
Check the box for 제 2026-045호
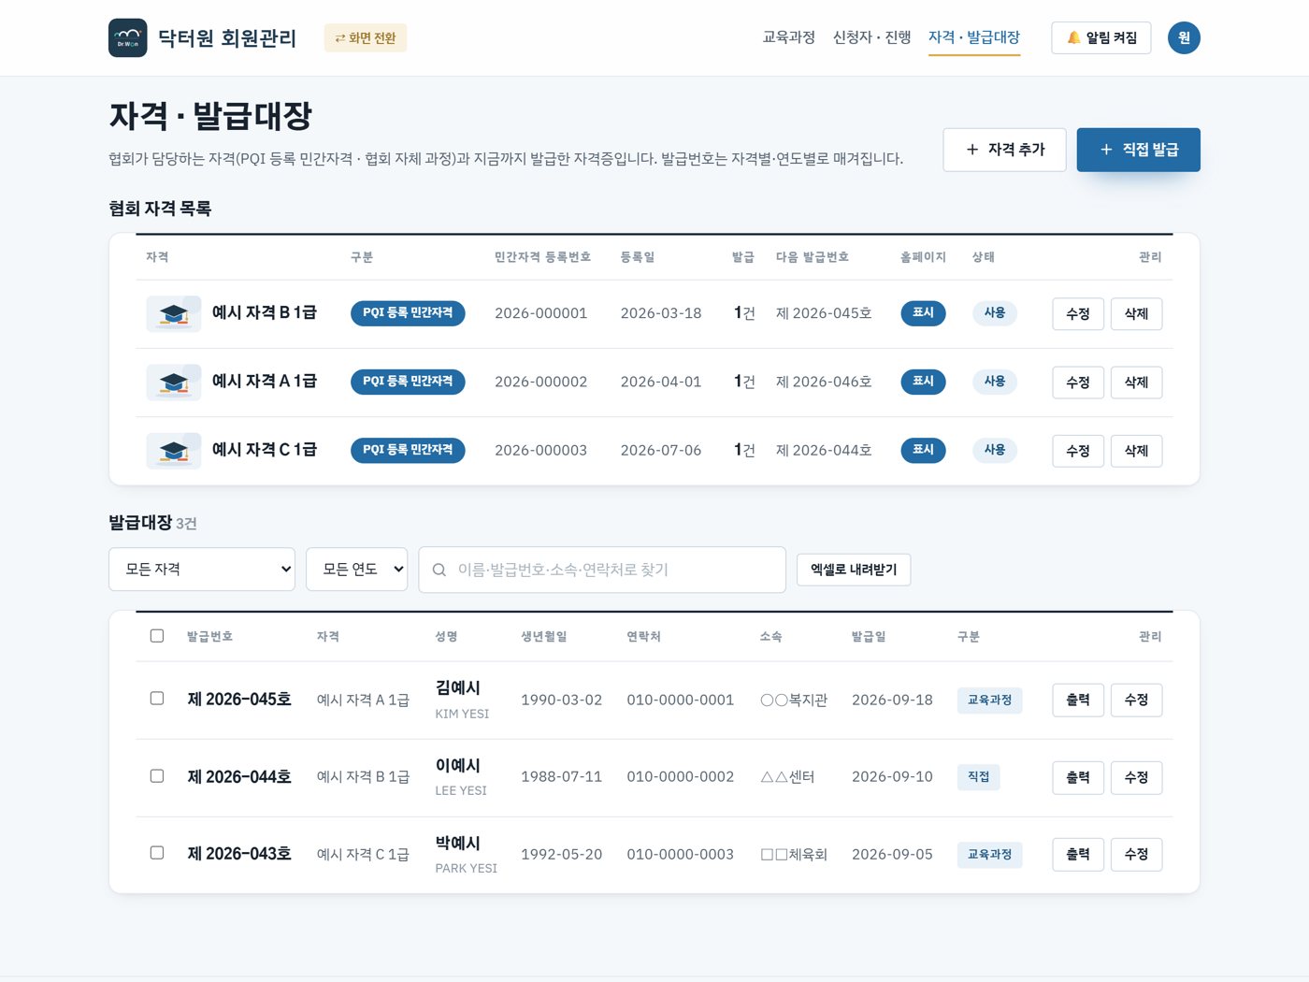pyautogui.click(x=157, y=699)
